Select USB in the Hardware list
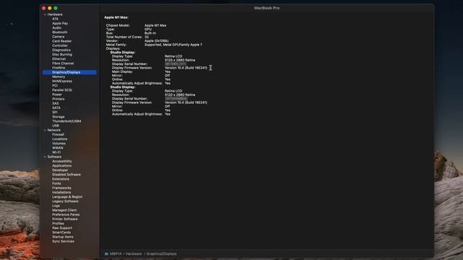Screen dimensions: 463x260 (56, 126)
